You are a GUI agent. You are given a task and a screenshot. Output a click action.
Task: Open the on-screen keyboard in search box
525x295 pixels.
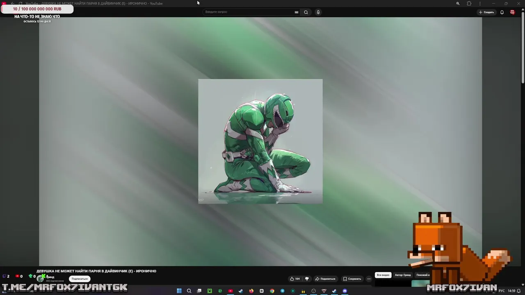pos(296,12)
